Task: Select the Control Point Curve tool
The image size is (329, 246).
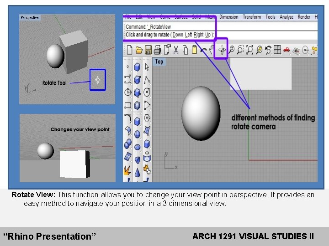Action: [x=128, y=80]
